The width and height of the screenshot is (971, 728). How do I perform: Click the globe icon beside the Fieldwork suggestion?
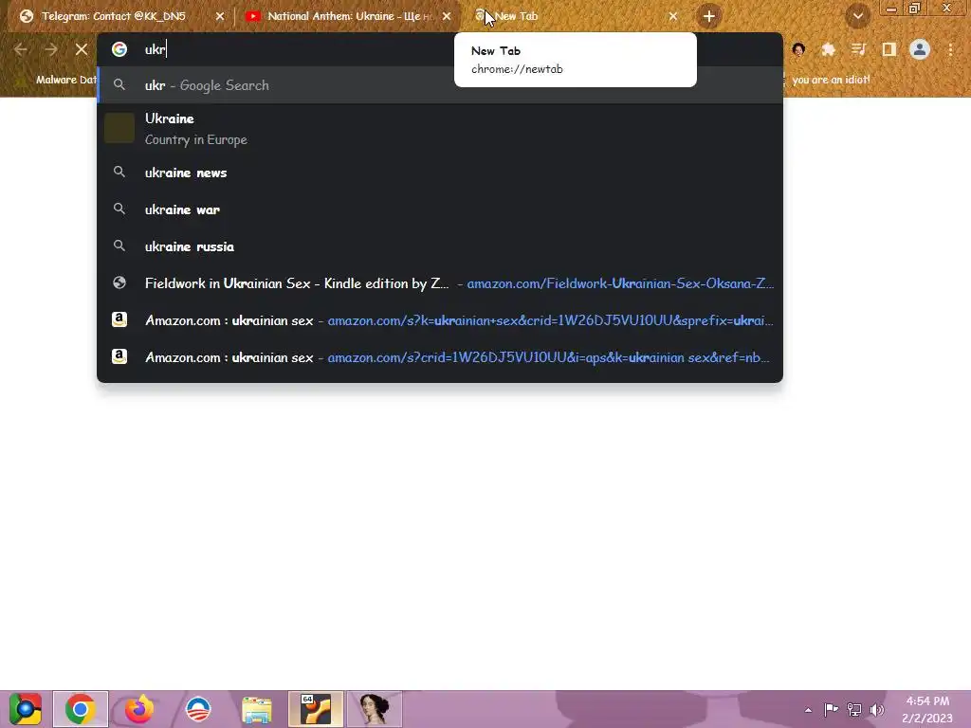pos(119,282)
